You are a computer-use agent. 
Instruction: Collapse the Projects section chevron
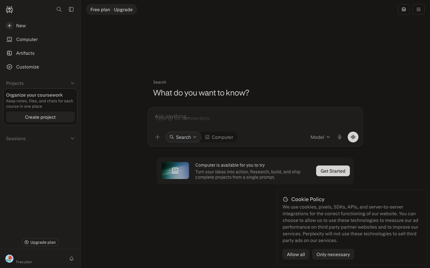pyautogui.click(x=73, y=83)
